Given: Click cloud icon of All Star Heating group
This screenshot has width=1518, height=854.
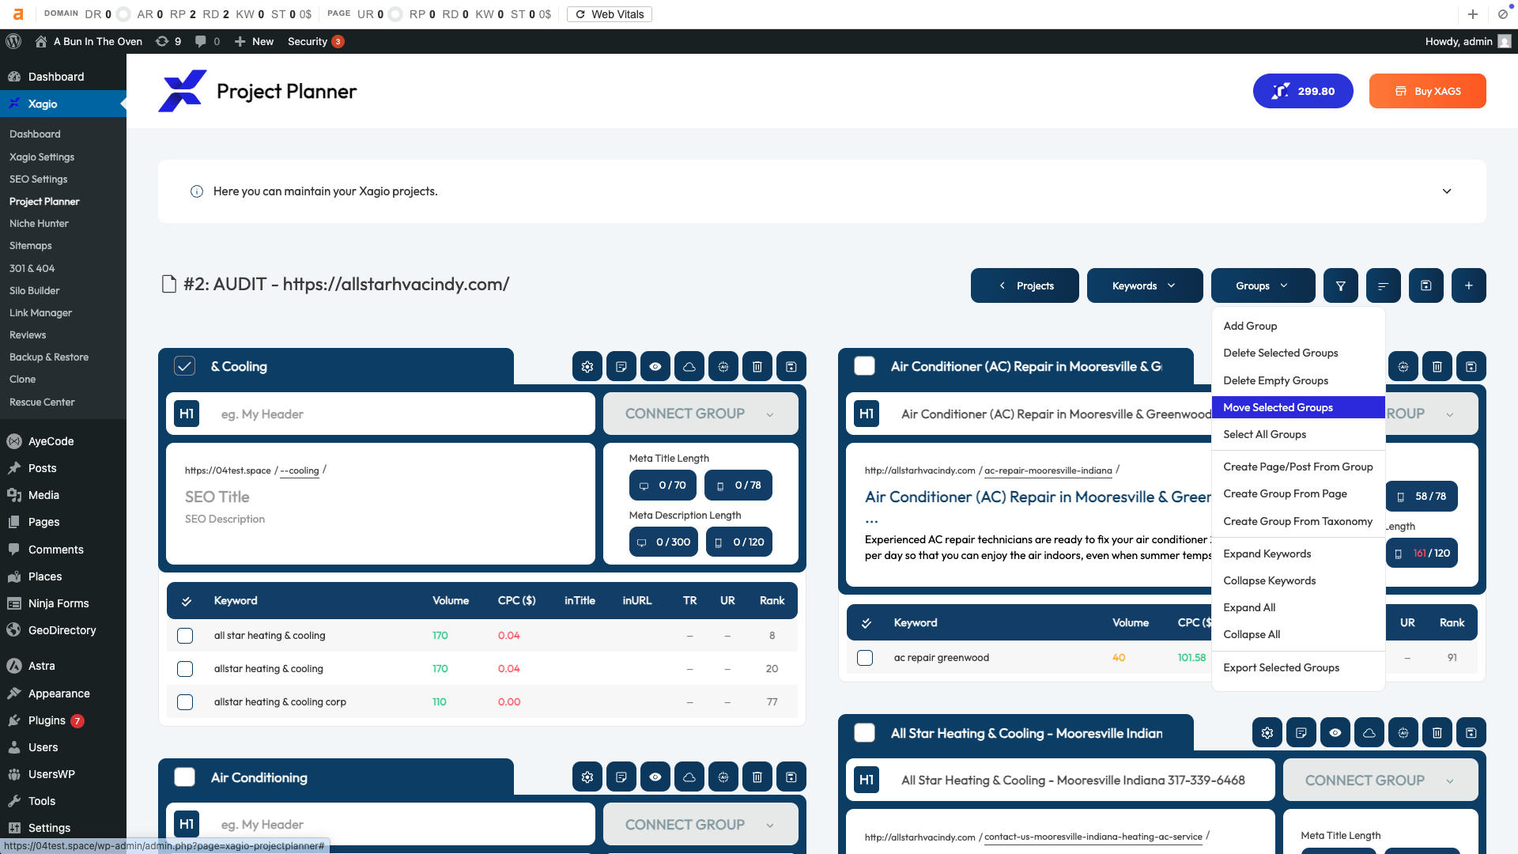Looking at the screenshot, I should [1369, 733].
